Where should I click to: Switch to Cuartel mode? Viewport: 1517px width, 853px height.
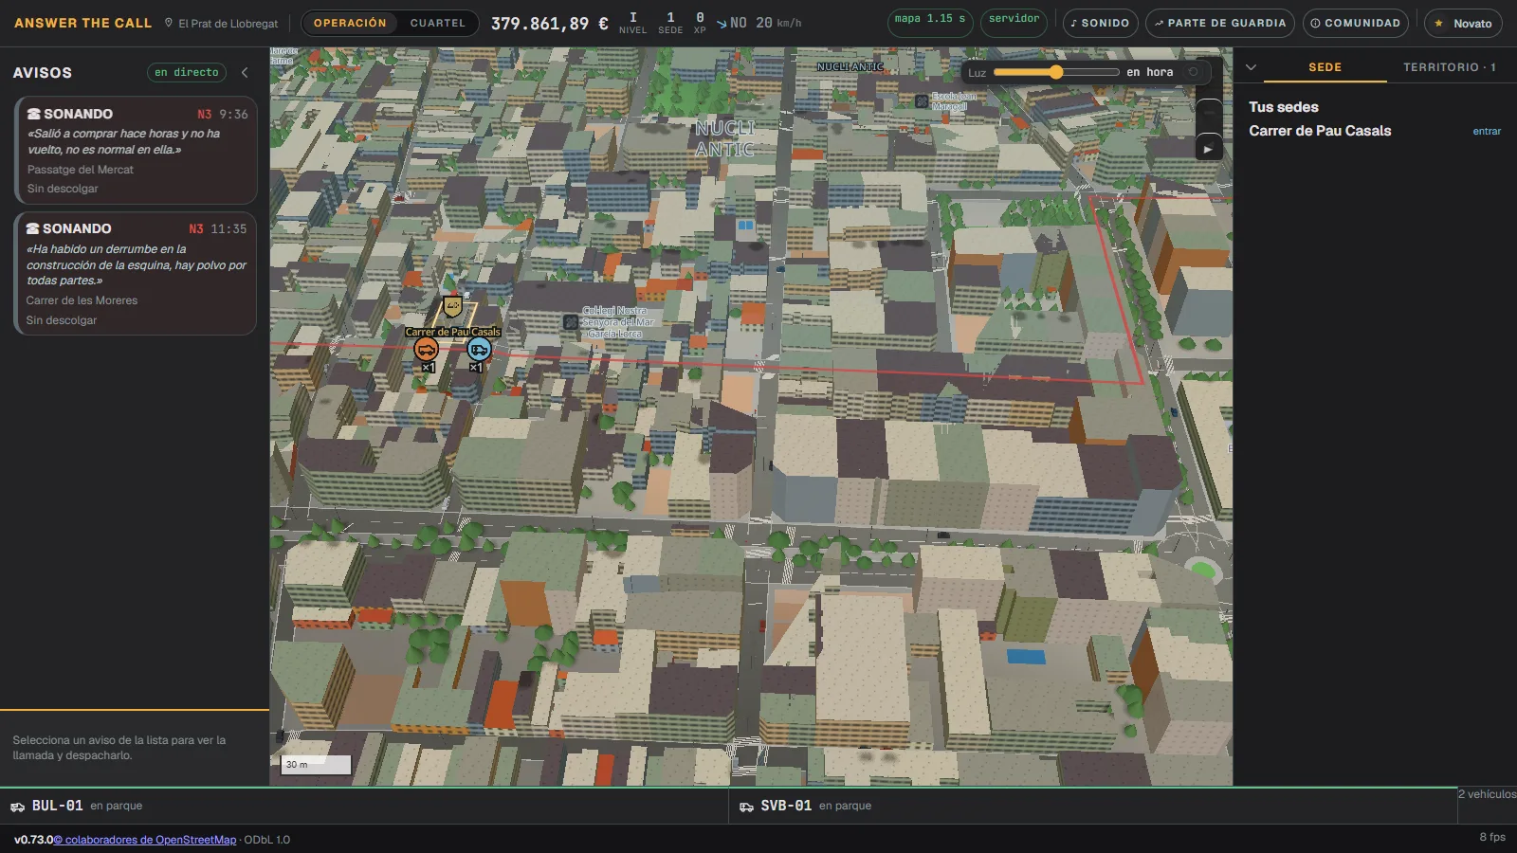click(438, 23)
